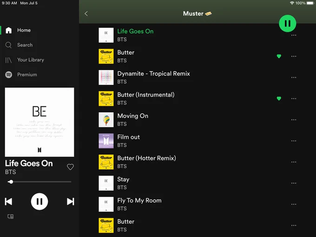Click the Dynamite - Tropical Remix cover
This screenshot has width=316, height=237.
(106, 78)
